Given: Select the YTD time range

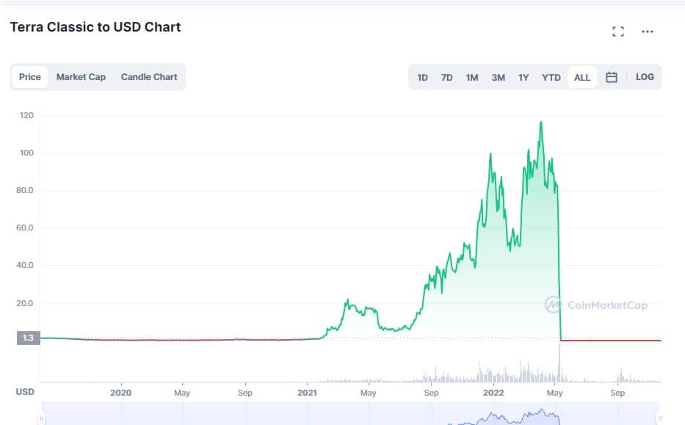Looking at the screenshot, I should [x=551, y=77].
